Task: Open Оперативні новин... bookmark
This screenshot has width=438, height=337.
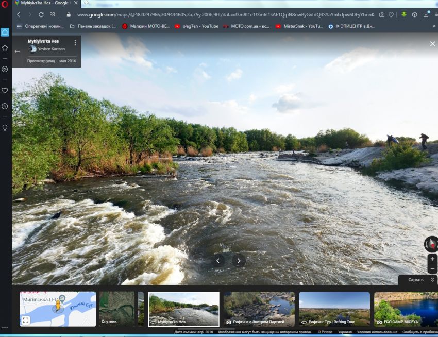Action: 40,26
